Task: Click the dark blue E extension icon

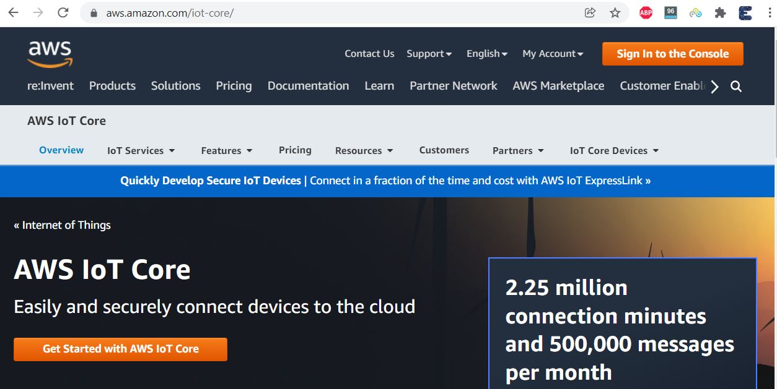Action: (x=745, y=13)
